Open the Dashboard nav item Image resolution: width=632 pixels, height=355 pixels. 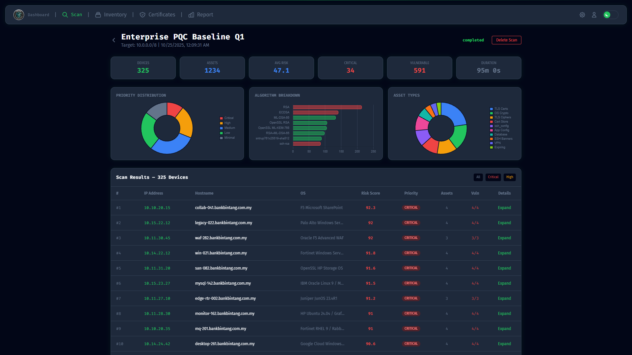(x=39, y=15)
